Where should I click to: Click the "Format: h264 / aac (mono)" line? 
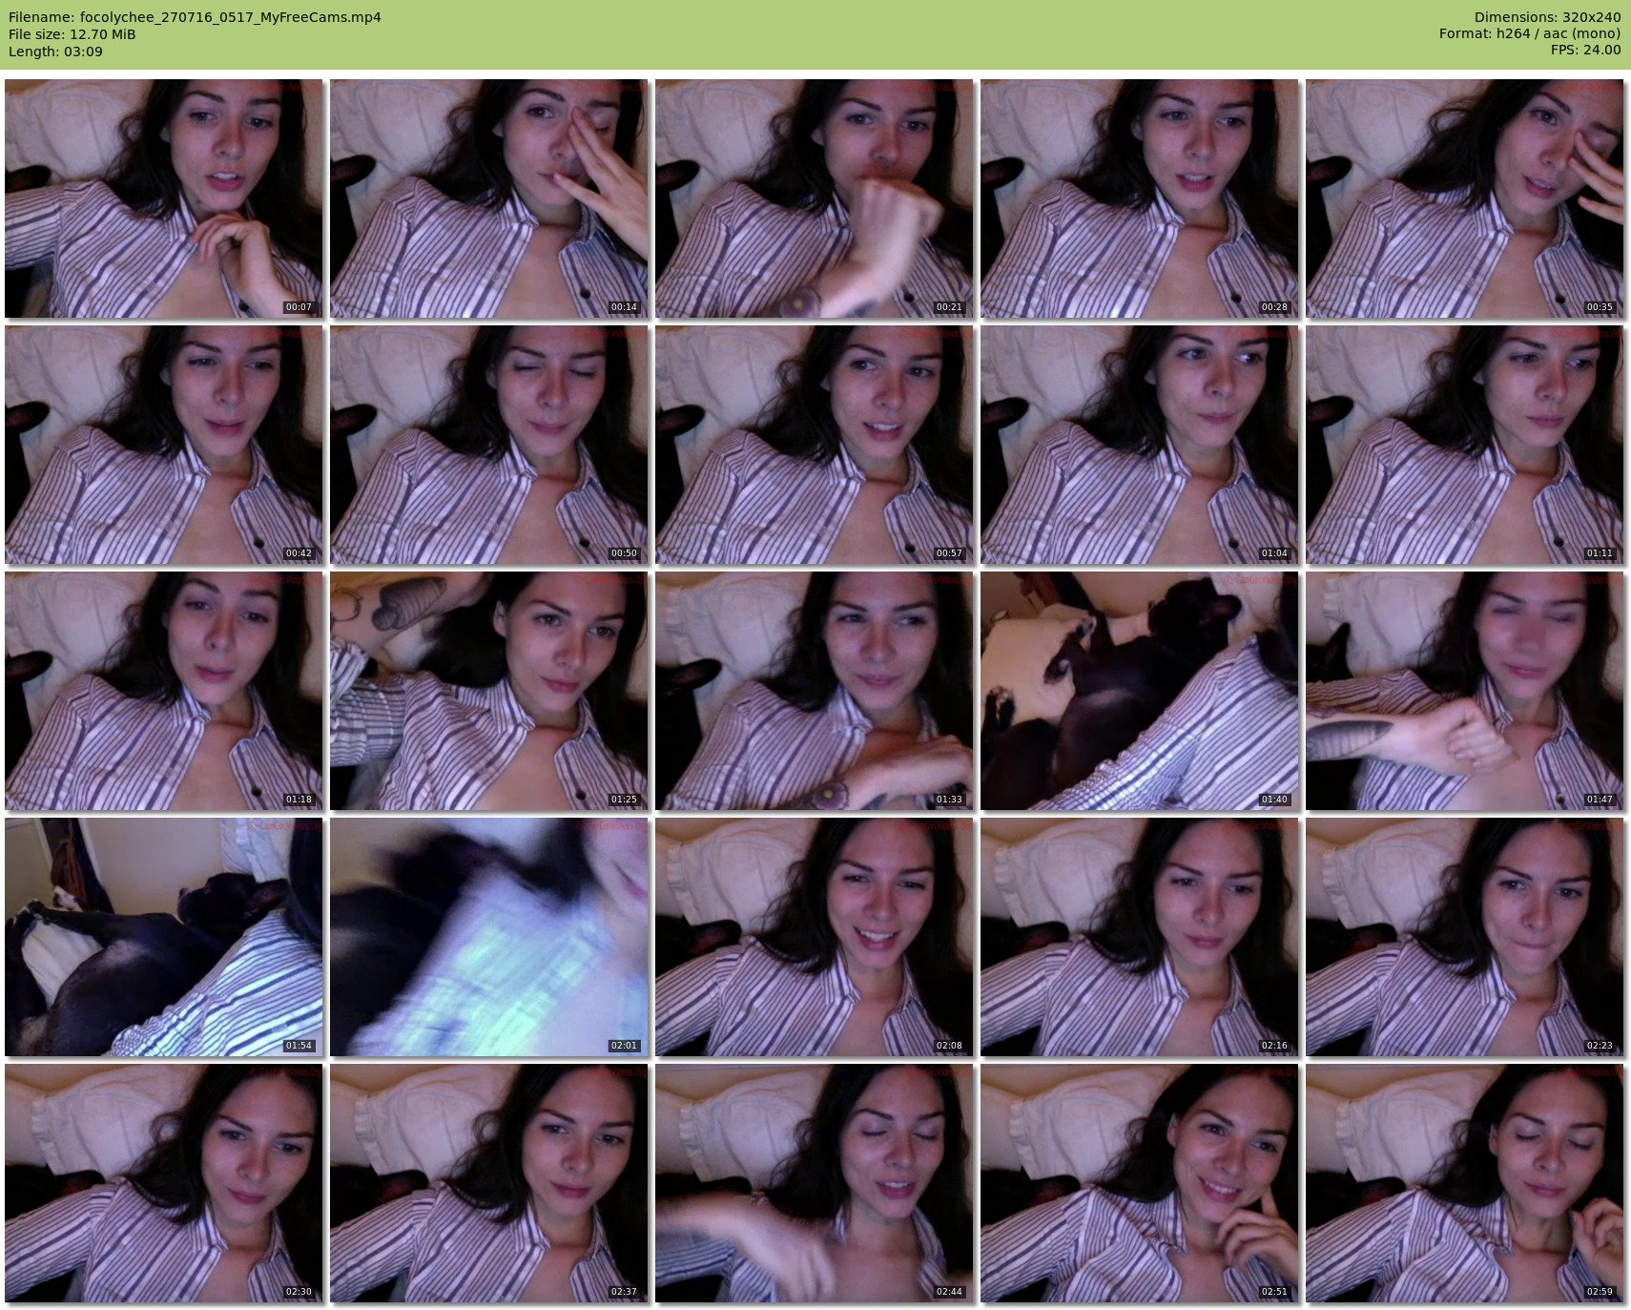pos(1530,34)
